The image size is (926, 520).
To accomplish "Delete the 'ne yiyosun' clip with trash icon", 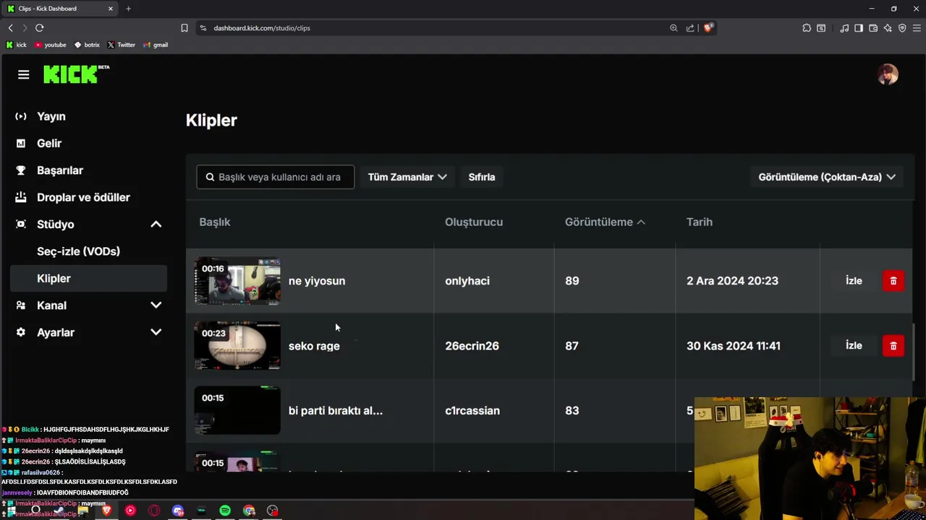I will [x=893, y=281].
